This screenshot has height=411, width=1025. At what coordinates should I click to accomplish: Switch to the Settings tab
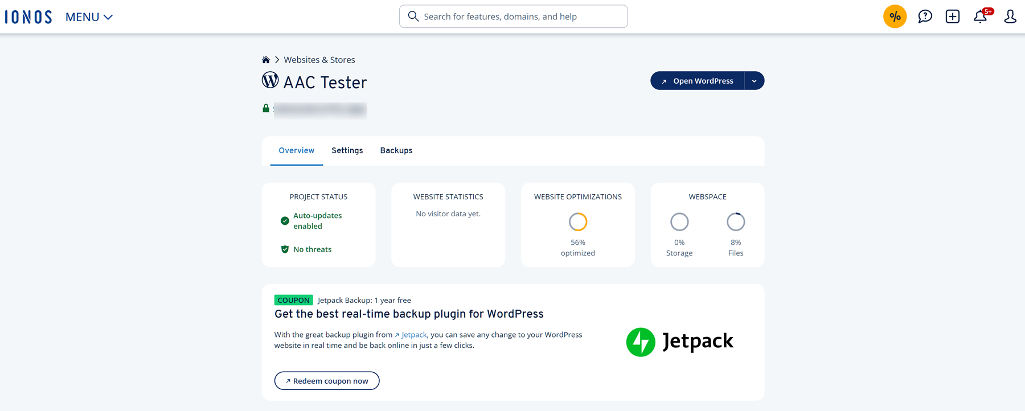pyautogui.click(x=347, y=151)
